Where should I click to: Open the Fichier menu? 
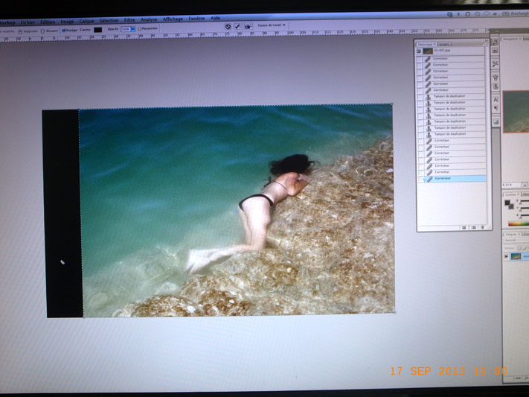pos(28,22)
